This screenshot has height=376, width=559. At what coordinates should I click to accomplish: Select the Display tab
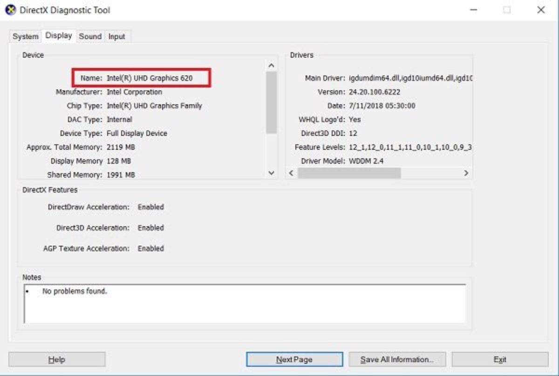(59, 35)
